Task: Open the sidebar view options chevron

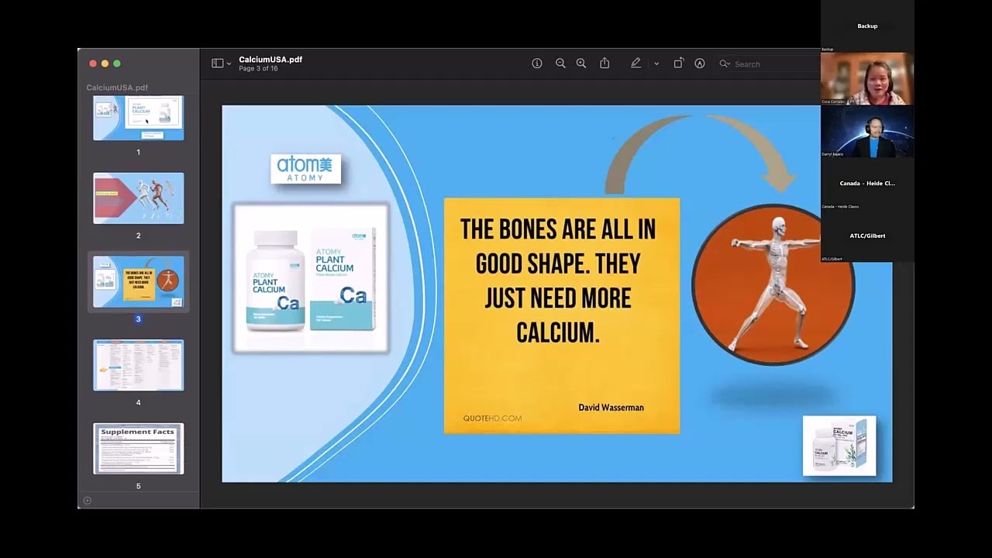Action: [x=229, y=64]
